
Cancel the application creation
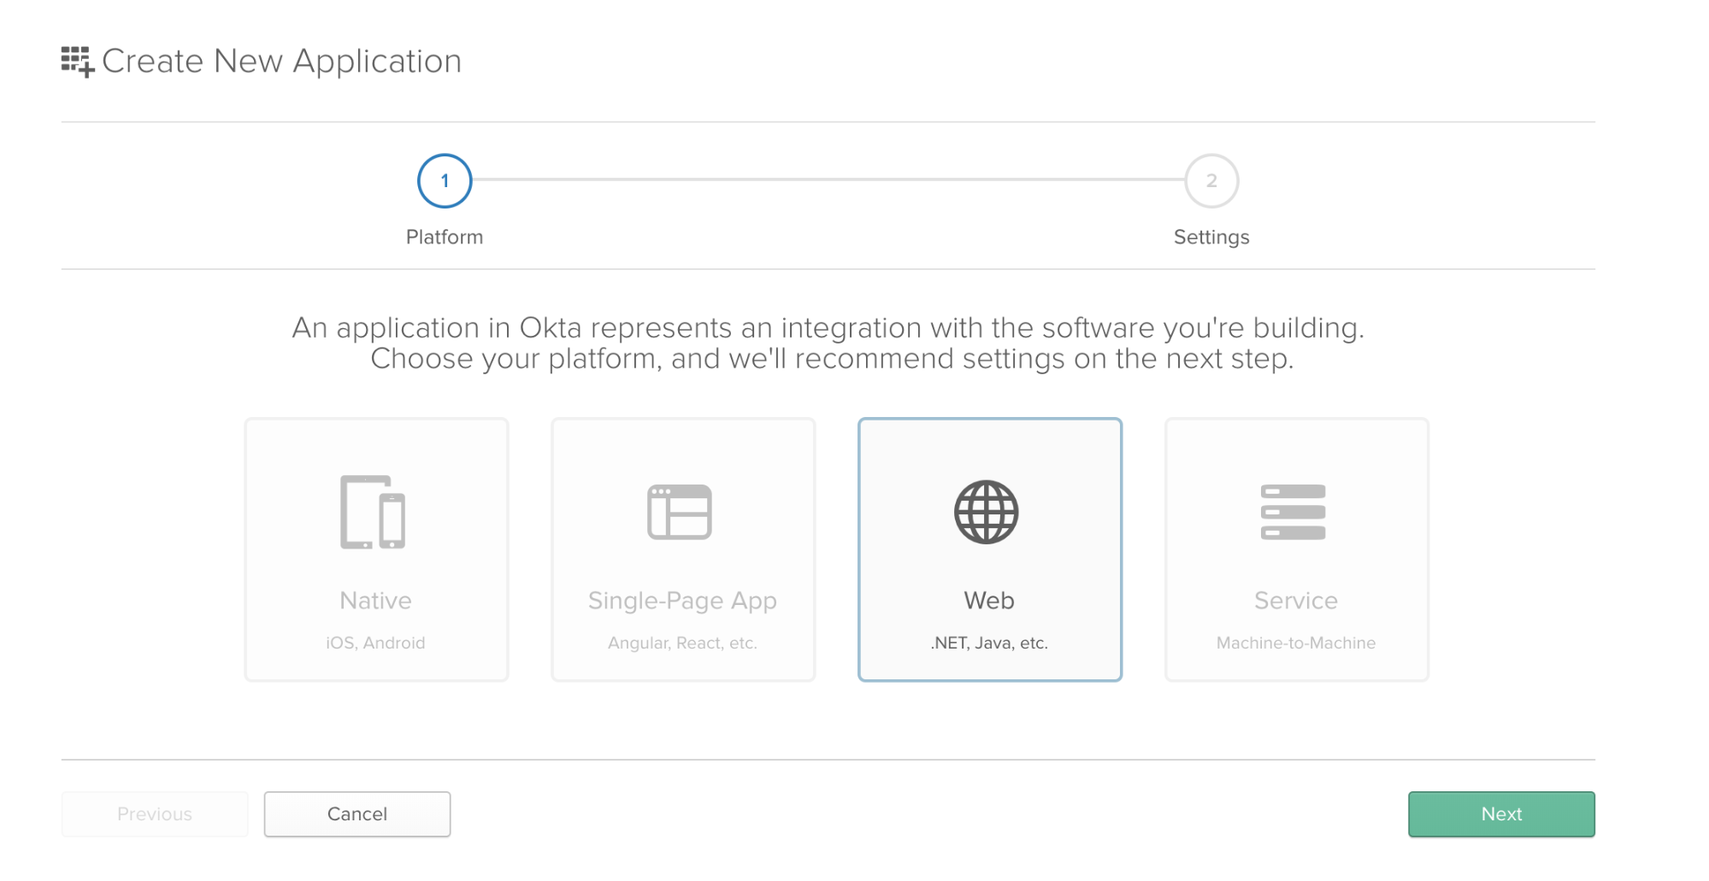pyautogui.click(x=357, y=813)
